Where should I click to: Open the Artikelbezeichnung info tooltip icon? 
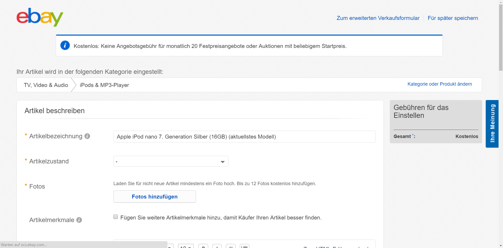point(87,136)
